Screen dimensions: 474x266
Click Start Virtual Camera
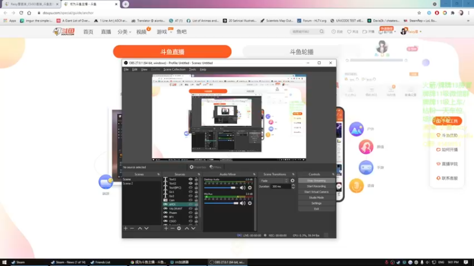coord(316,192)
